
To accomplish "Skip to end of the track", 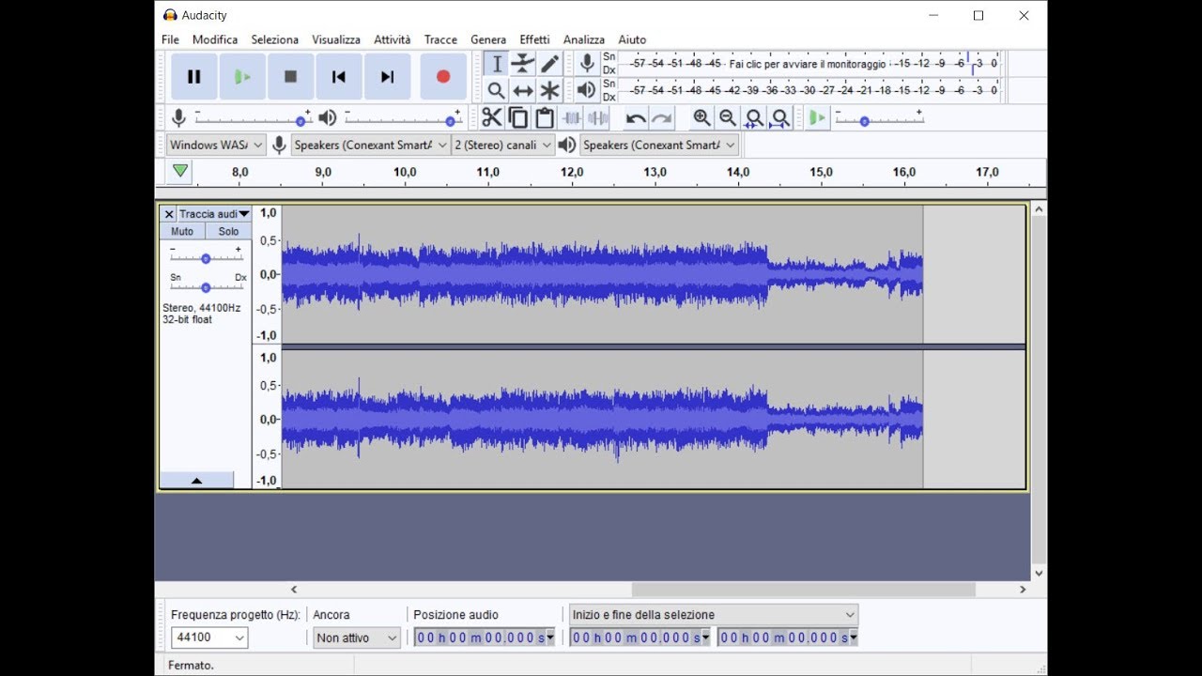I will pos(387,77).
